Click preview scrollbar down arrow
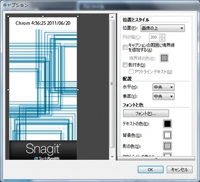200x182 pixels. tap(112, 157)
